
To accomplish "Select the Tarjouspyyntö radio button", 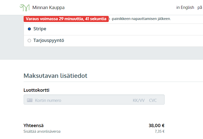I will pyautogui.click(x=29, y=40).
